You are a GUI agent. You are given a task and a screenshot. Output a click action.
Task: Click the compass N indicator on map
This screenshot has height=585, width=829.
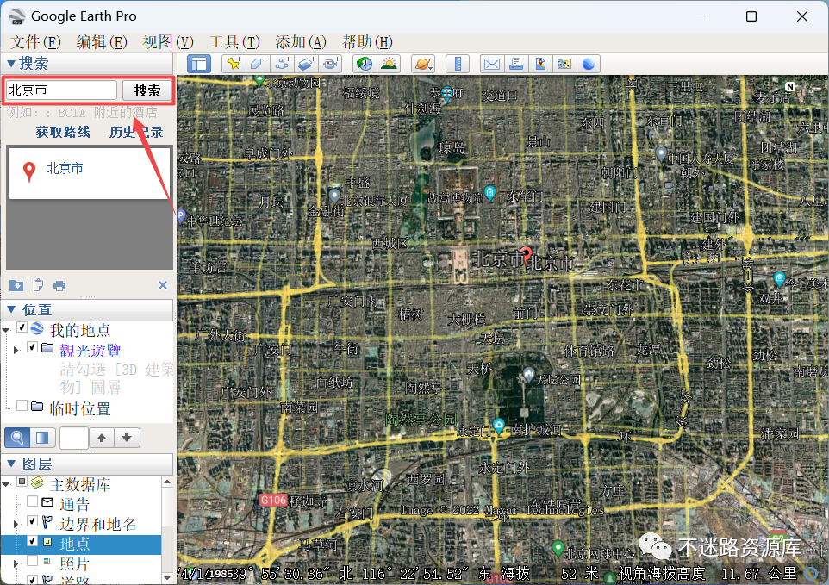(x=790, y=87)
